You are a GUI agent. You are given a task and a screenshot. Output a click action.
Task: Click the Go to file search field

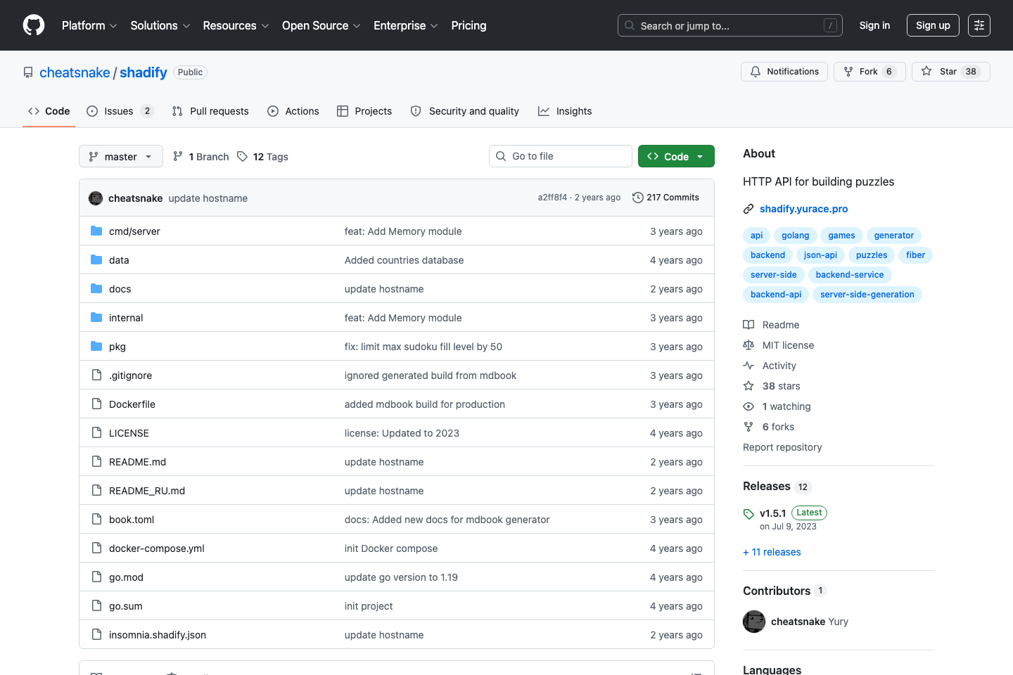pyautogui.click(x=561, y=155)
